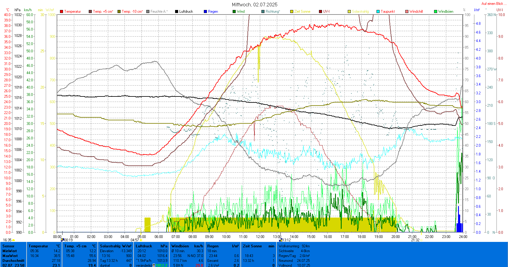This screenshot has height=267, width=508.
Task: Click the 'Windböen km/h' table header
Action: [x=187, y=246]
